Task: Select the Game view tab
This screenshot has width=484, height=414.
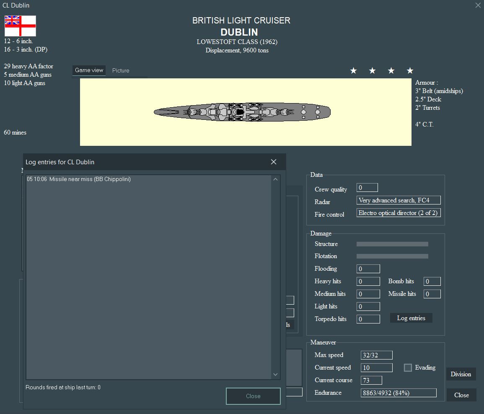Action: pos(89,70)
